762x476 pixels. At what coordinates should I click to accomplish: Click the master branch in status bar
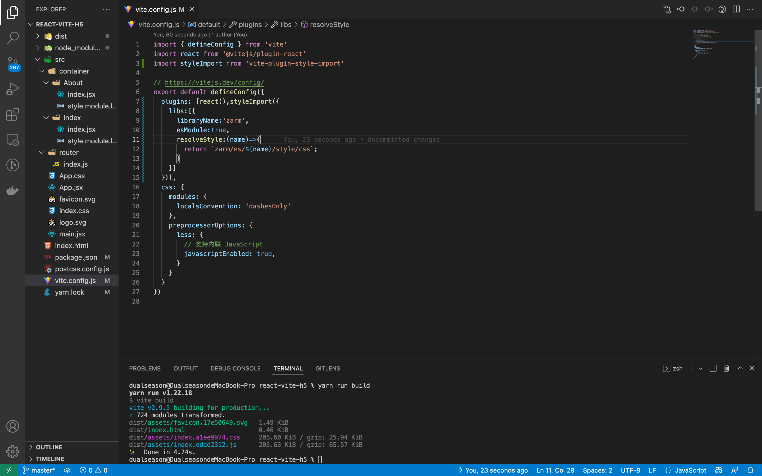39,470
